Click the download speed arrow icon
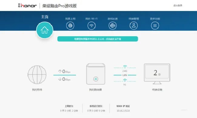The height and width of the screenshot is (118, 197). click(x=60, y=79)
